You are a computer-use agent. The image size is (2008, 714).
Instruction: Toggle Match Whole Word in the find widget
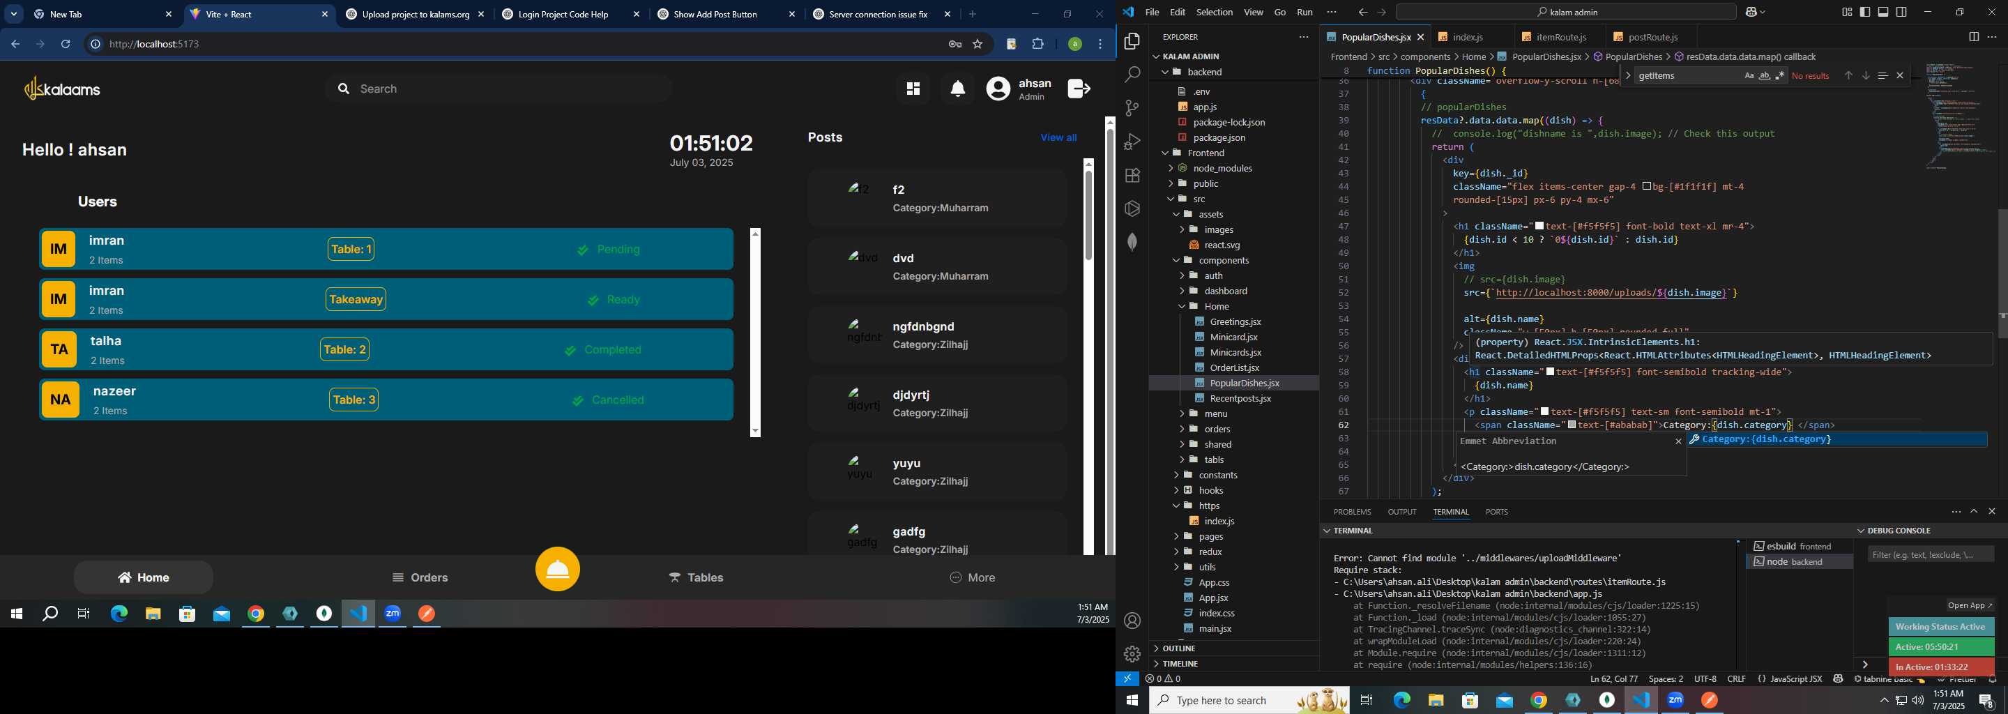click(1764, 75)
